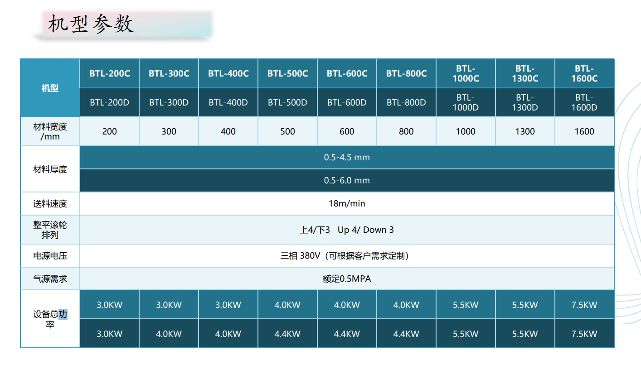Click the BTL-600C model header
The height and width of the screenshot is (365, 641).
[x=347, y=73]
